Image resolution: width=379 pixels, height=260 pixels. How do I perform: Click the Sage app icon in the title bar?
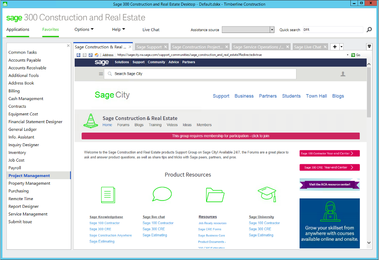click(x=5, y=4)
